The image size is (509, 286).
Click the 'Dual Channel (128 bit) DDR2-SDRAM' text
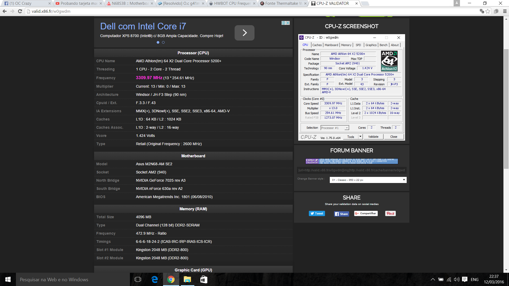click(x=168, y=225)
